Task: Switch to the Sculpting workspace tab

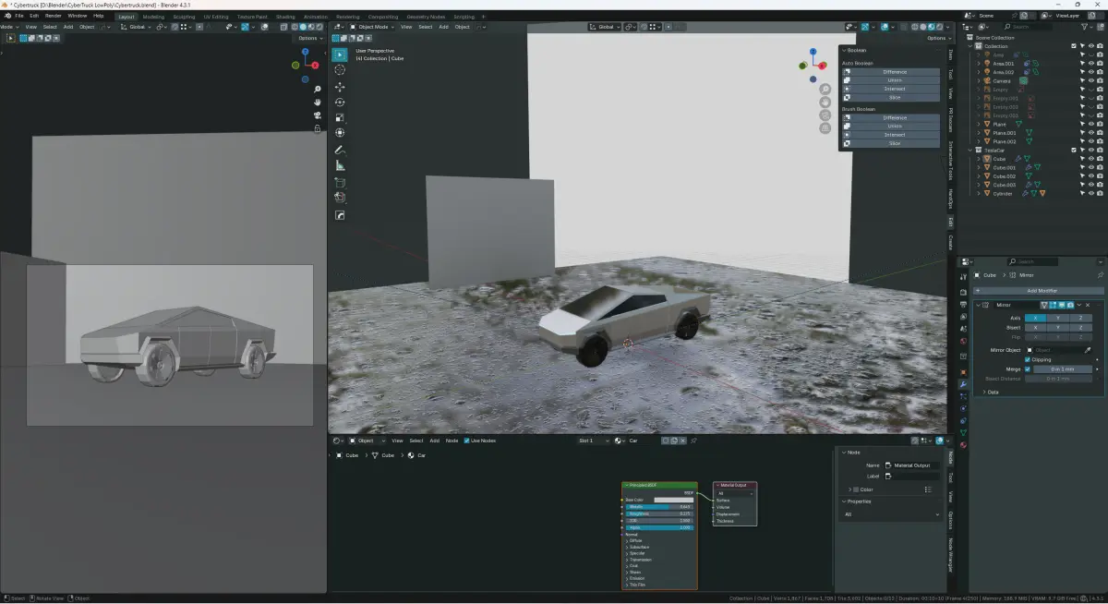Action: [184, 16]
